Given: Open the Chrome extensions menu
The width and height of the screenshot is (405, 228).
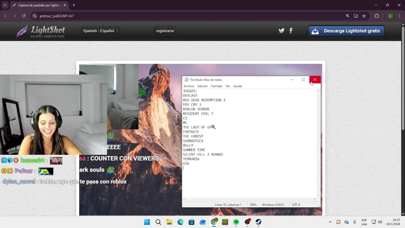Looking at the screenshot, I should point(377,16).
